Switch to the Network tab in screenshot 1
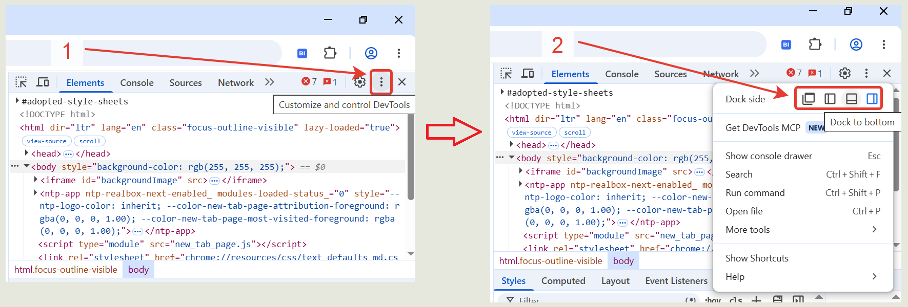Viewport: 908px width, 307px height. point(236,82)
